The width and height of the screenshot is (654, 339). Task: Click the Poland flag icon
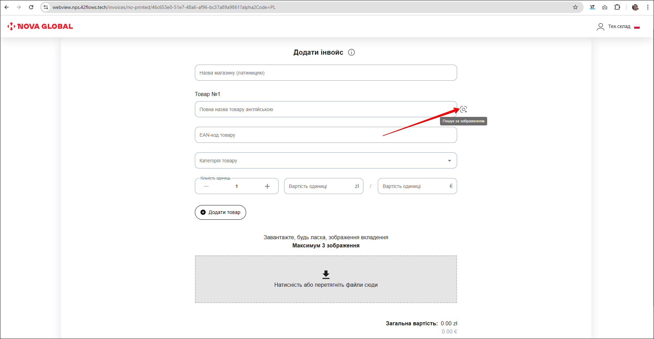[637, 27]
